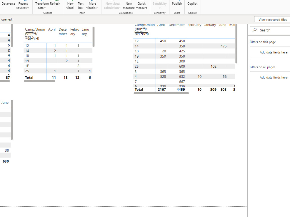Click the April column header in left matrix
Viewport: 290px width, 217px height.
point(52,29)
